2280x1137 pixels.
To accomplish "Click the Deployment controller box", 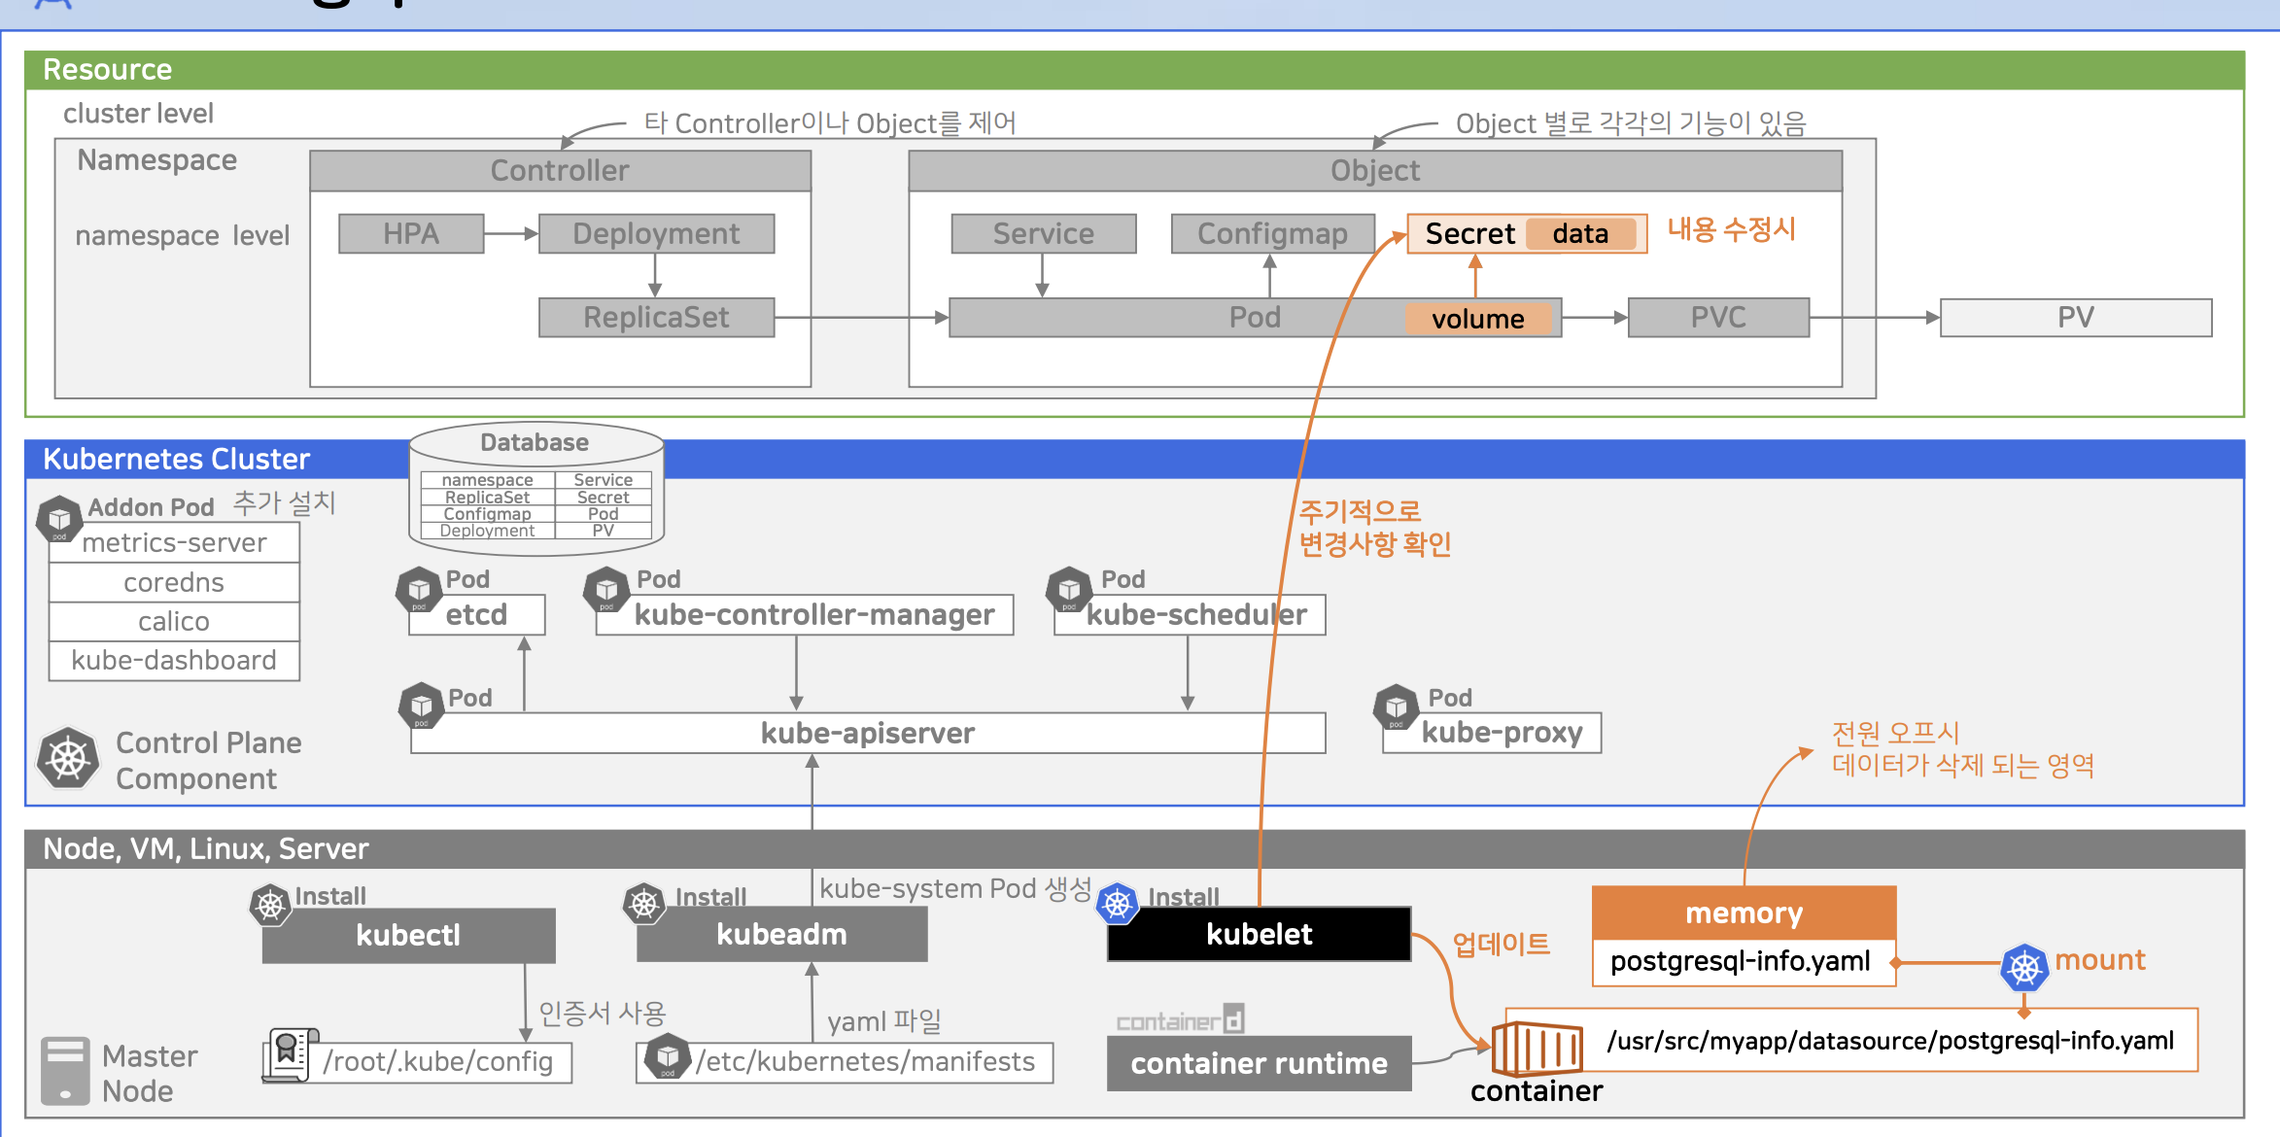I will tap(656, 234).
